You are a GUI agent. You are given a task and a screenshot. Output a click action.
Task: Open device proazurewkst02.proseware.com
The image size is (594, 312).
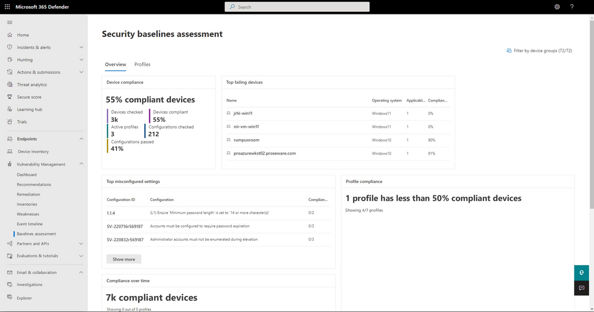click(265, 153)
